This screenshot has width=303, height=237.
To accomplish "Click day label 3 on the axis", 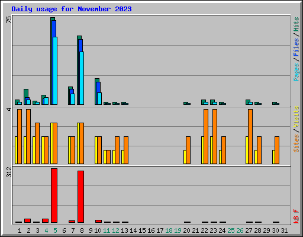I will 37,230.
